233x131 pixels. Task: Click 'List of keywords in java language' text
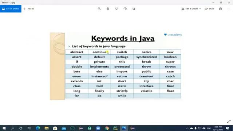(x=99, y=46)
